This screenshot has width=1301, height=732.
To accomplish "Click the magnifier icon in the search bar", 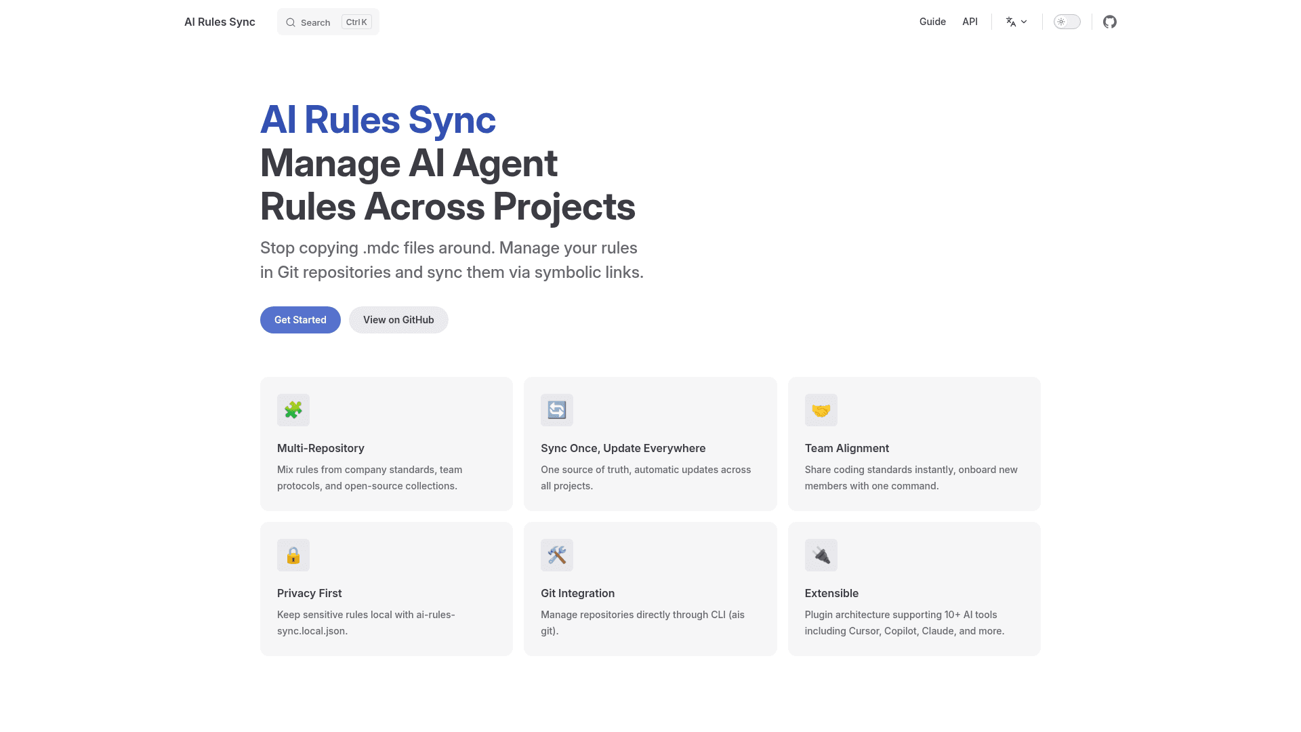I will (290, 22).
